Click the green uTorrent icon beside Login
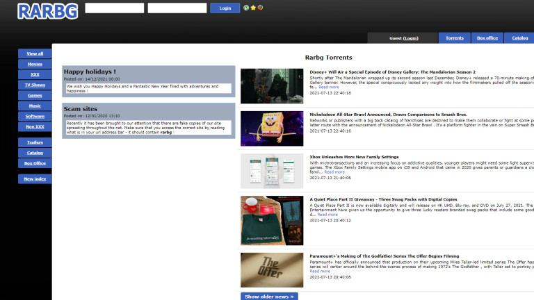The width and height of the screenshot is (534, 300). (246, 8)
